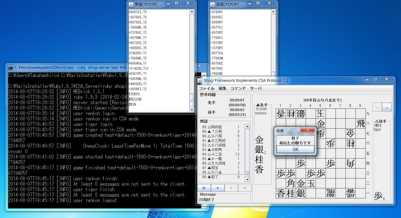Click the inverted 桂 knight on rank 六

point(350,143)
